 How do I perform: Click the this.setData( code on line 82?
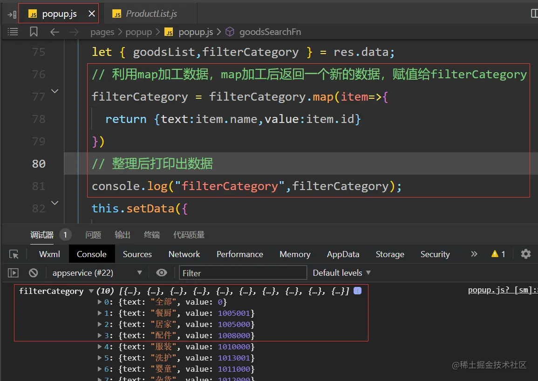pos(140,208)
